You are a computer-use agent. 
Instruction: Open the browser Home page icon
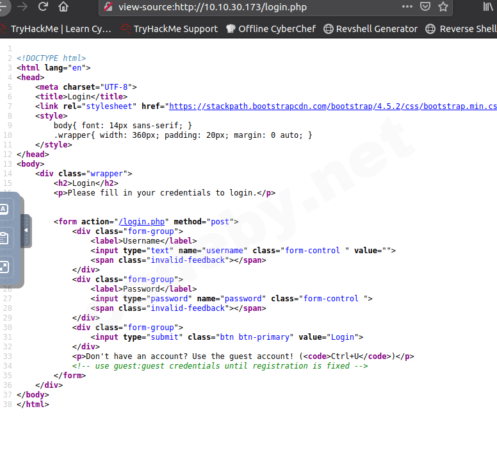pyautogui.click(x=63, y=6)
